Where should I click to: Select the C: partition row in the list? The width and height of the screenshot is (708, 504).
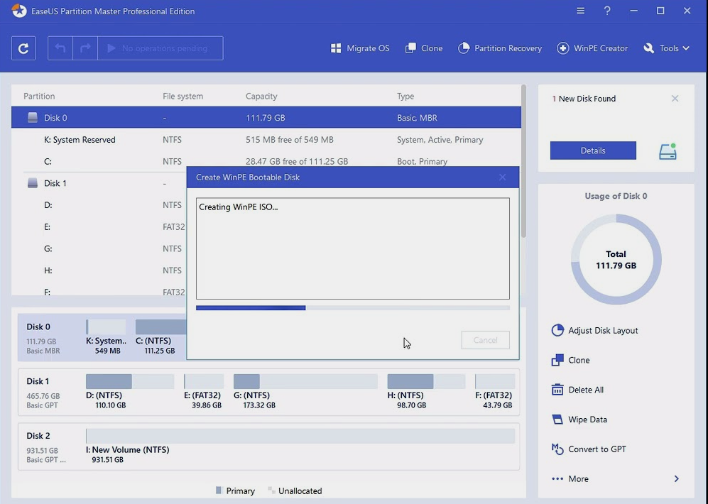pos(266,161)
